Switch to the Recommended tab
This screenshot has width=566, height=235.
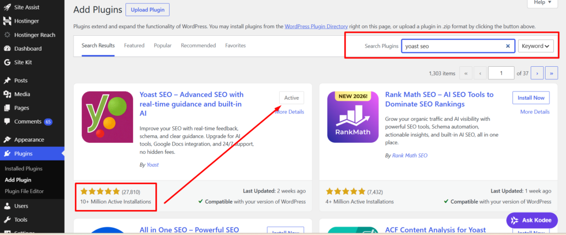coord(198,46)
